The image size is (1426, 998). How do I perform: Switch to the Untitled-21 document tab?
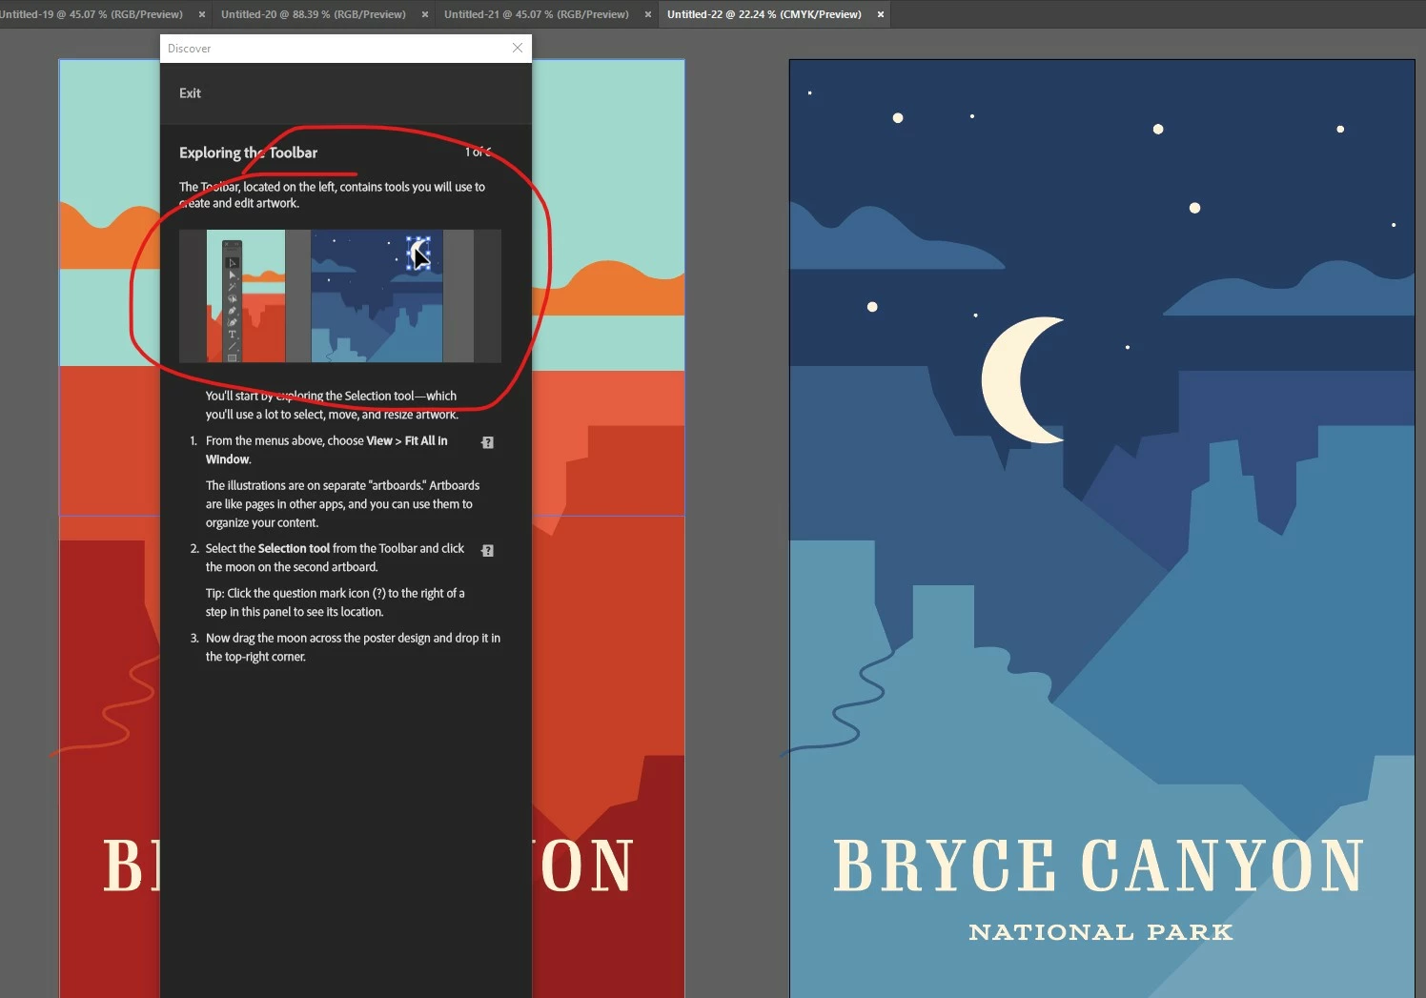point(537,14)
